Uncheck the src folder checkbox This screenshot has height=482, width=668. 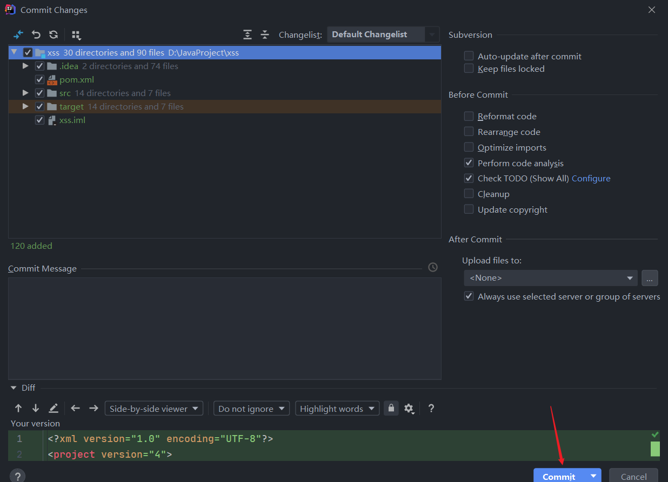point(39,93)
